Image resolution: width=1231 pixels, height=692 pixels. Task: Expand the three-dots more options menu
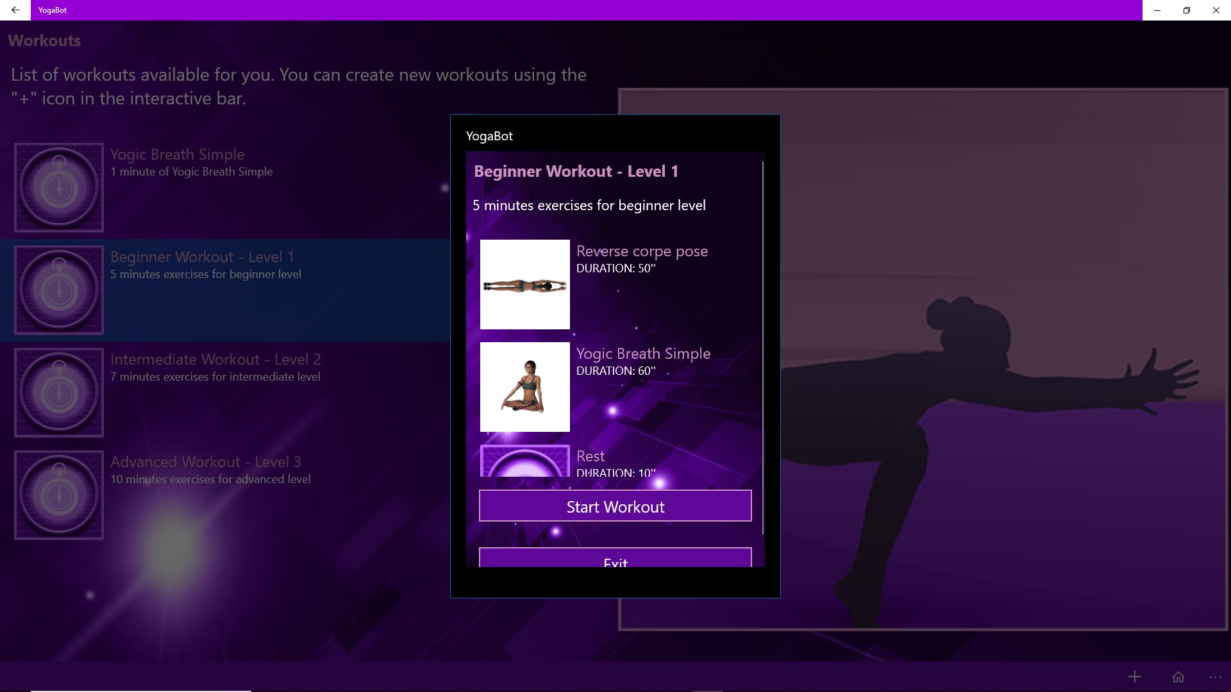click(x=1215, y=677)
